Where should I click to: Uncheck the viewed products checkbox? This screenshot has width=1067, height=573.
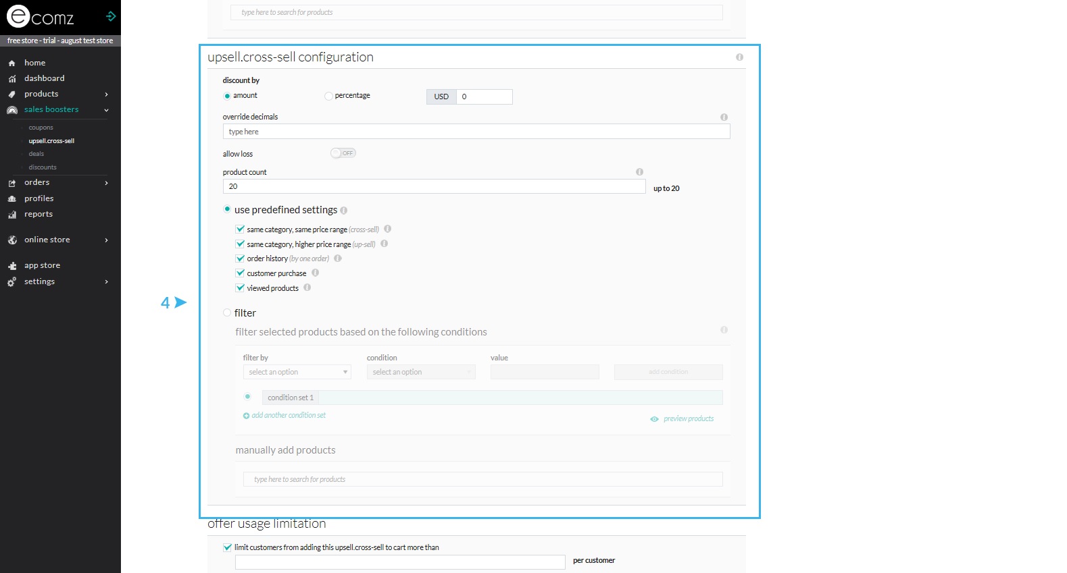point(240,288)
